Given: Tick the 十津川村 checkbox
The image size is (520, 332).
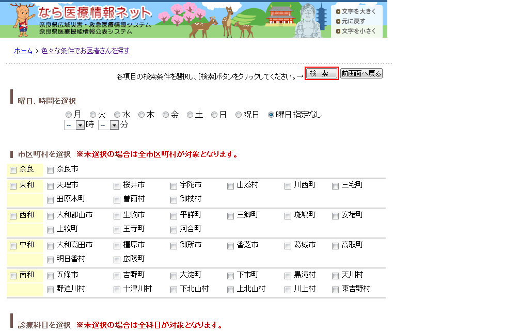Looking at the screenshot, I should (x=117, y=290).
